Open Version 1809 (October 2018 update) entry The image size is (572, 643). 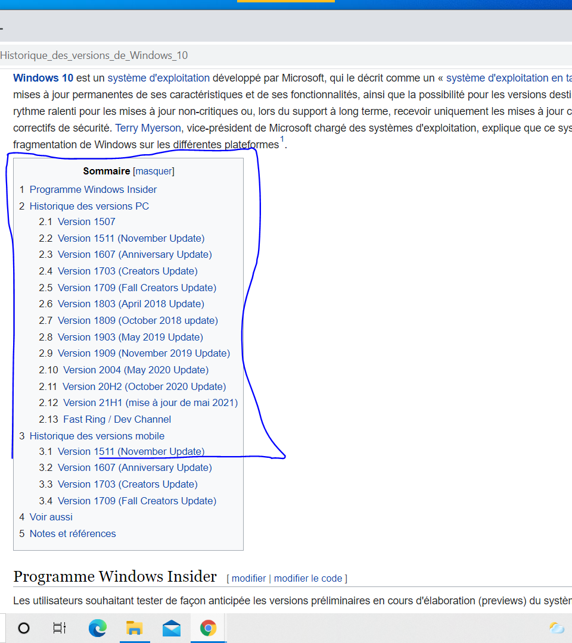pyautogui.click(x=138, y=320)
